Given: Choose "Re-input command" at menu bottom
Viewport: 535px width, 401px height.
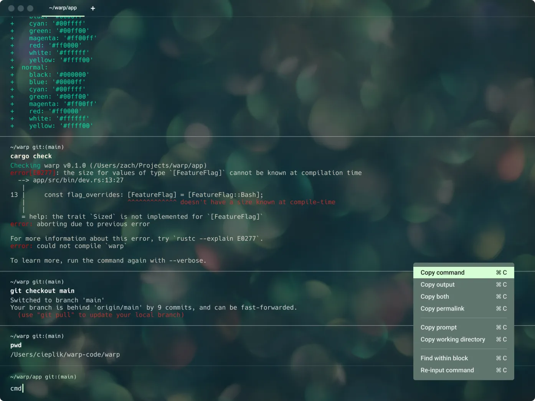Looking at the screenshot, I should point(447,370).
